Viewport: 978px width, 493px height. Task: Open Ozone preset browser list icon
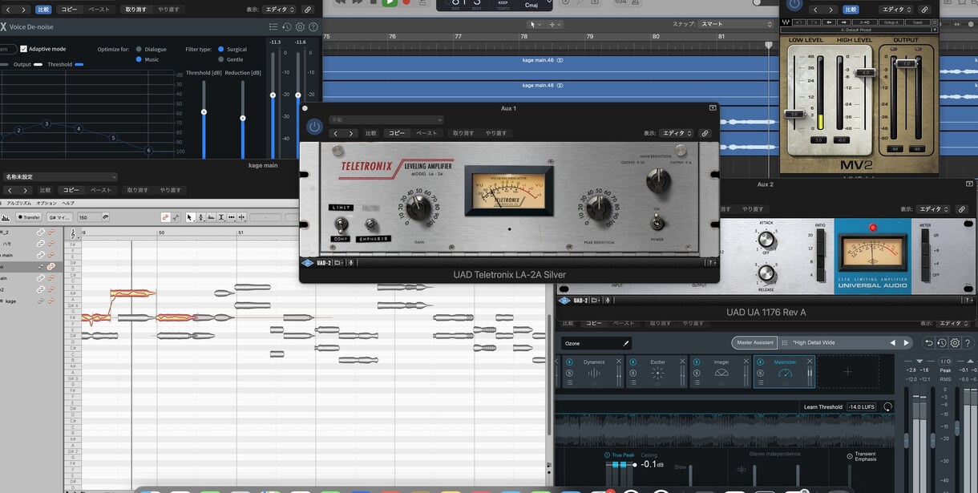[x=785, y=343]
